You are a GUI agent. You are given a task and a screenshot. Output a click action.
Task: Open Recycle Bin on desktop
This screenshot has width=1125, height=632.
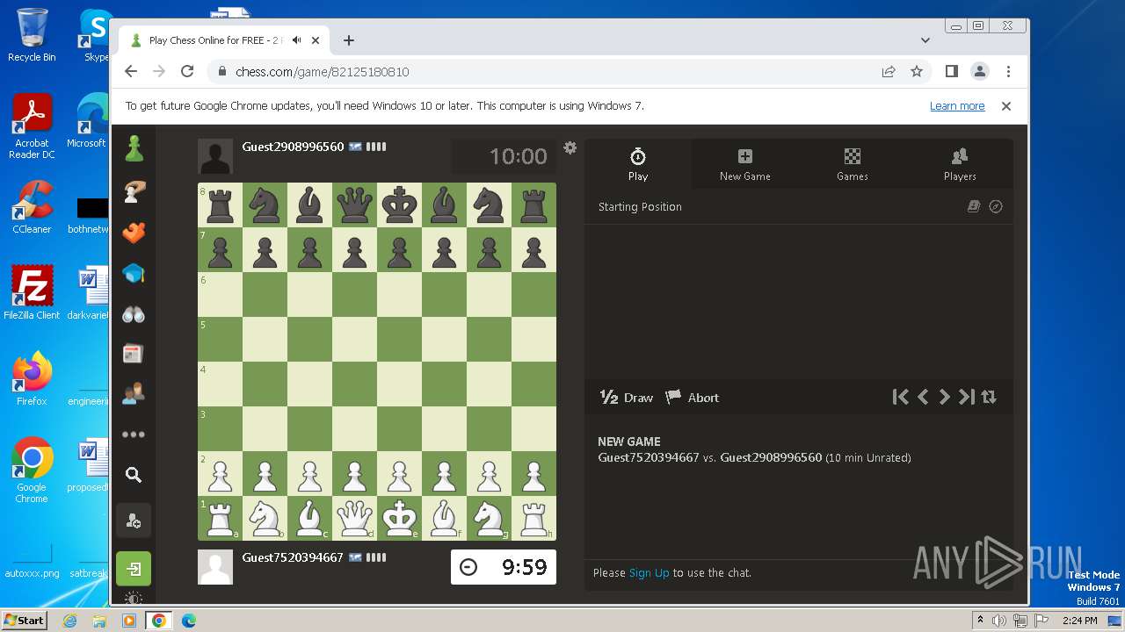[x=32, y=35]
